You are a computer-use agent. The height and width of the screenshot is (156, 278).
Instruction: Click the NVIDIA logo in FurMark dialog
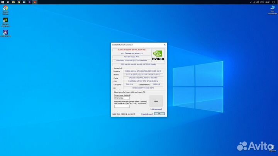coord(158,55)
